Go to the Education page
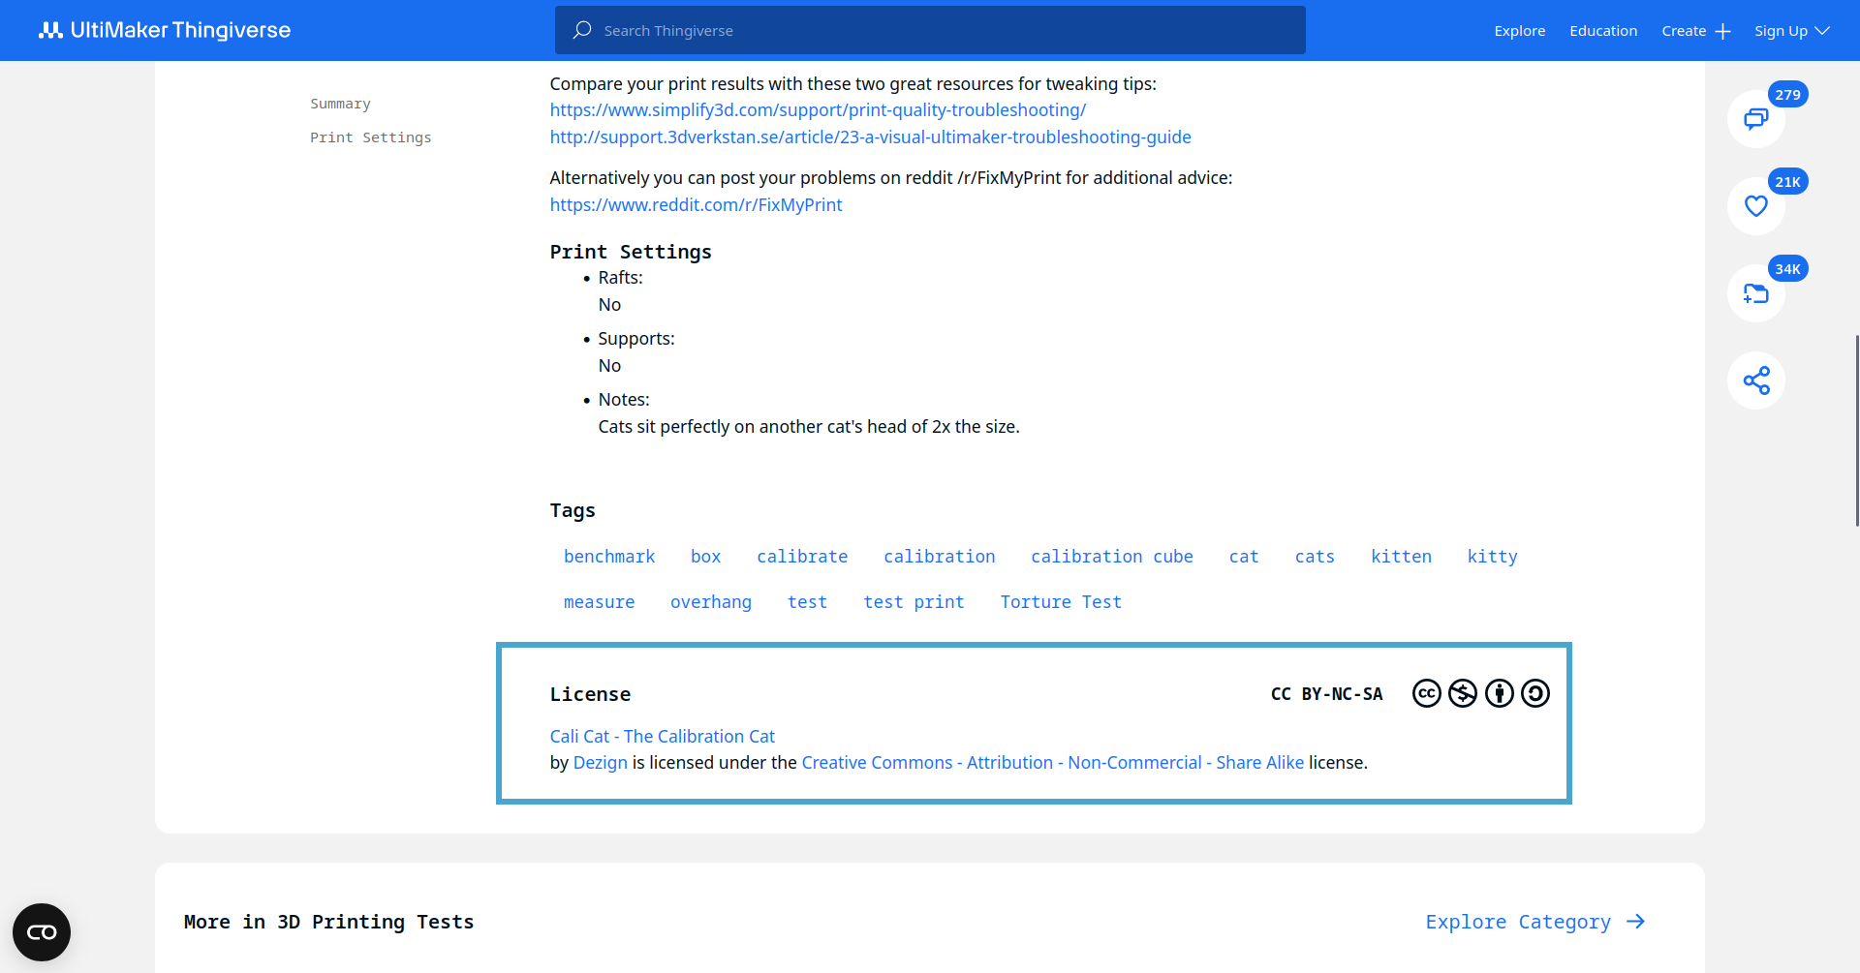Viewport: 1860px width, 973px height. point(1603,31)
